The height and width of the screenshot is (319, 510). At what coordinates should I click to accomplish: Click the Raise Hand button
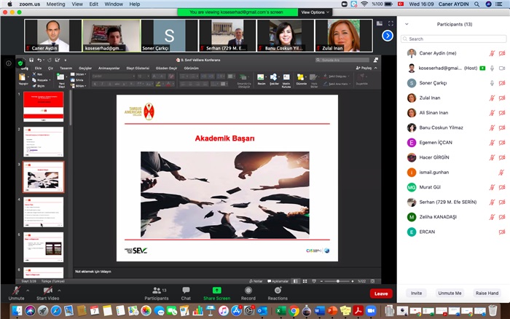(487, 293)
